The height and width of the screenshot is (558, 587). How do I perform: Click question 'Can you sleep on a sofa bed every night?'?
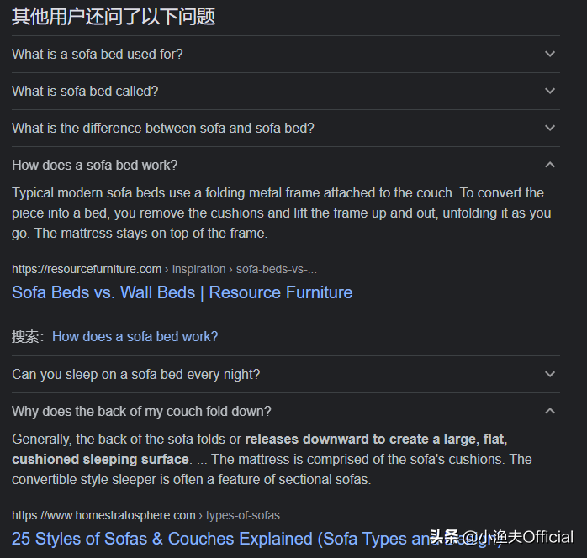tap(136, 374)
